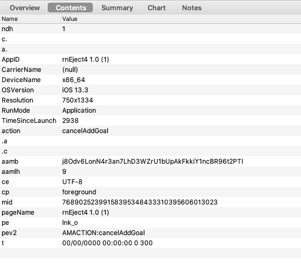Image resolution: width=301 pixels, height=263 pixels.
Task: Select the cp row
Action: pos(150,192)
